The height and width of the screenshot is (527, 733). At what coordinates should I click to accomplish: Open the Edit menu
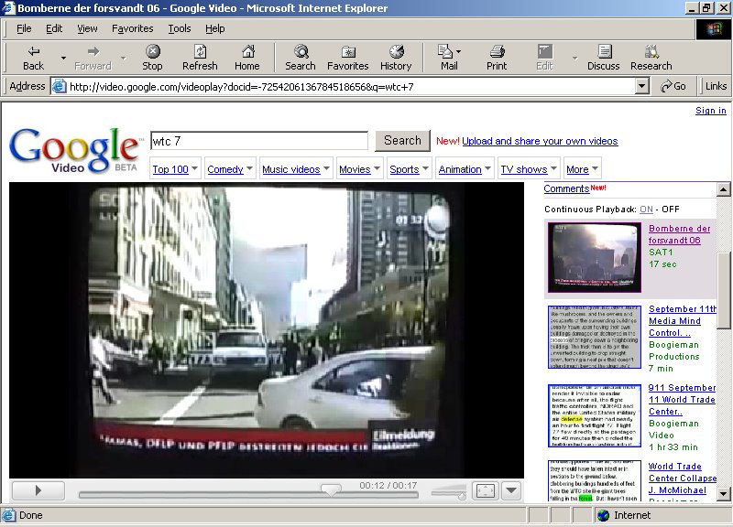[x=54, y=28]
